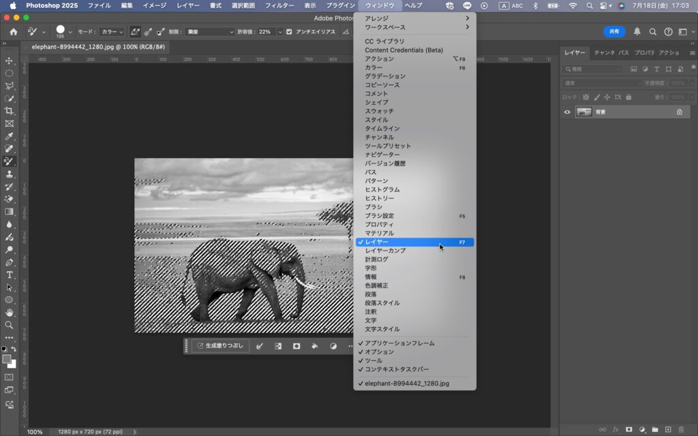The image size is (698, 436).
Task: Click the mask icon in contextual task bar
Action: pos(297,346)
